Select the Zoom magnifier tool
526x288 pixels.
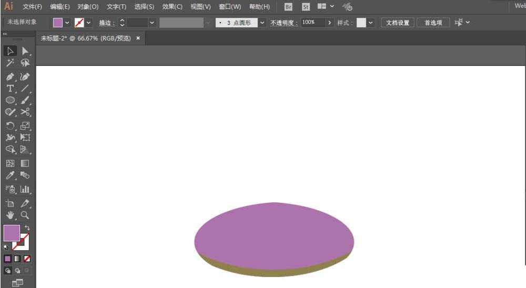pyautogui.click(x=25, y=215)
